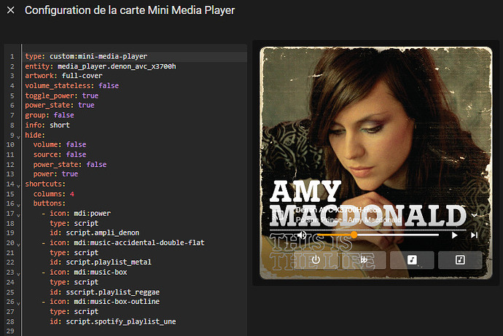Collapse the buttons: fold arrow on line 16

(18, 206)
